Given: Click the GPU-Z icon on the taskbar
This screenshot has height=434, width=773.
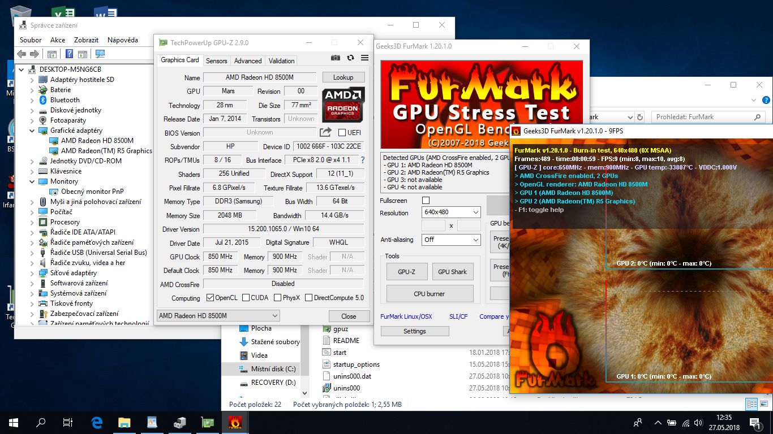Looking at the screenshot, I should [x=207, y=422].
